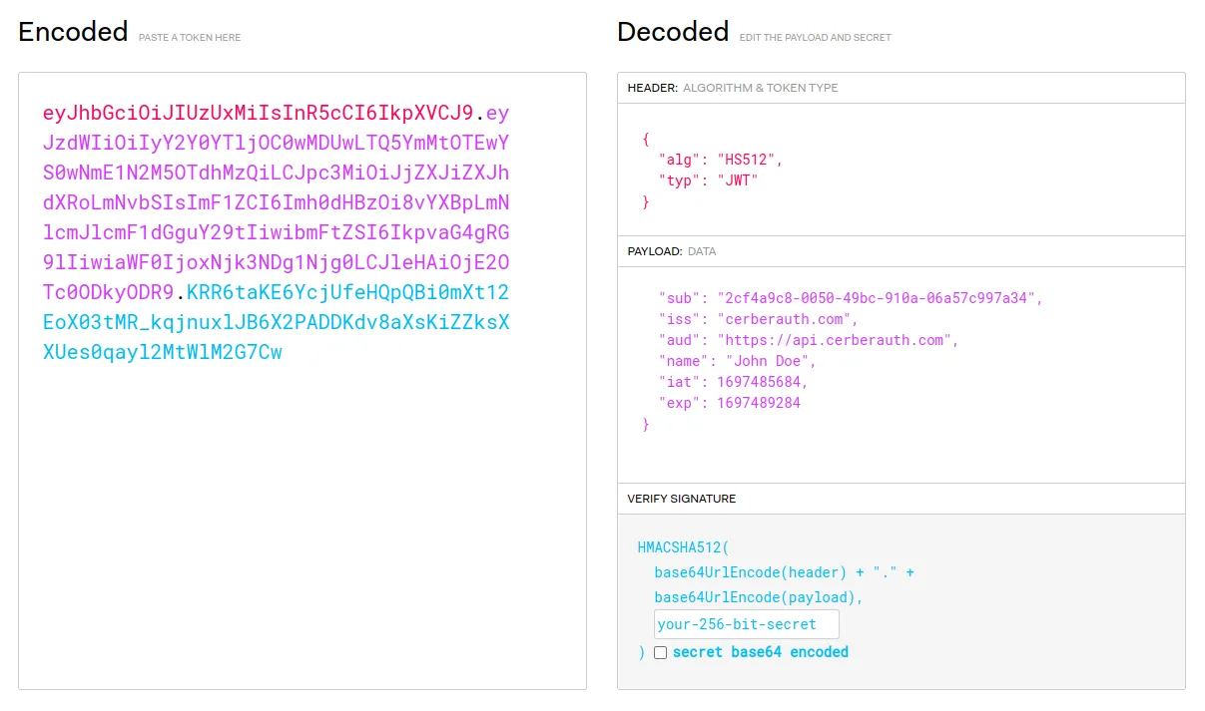Viewport: 1205px width, 711px height.
Task: Click the base64UrlEncode(header) line
Action: coord(785,572)
